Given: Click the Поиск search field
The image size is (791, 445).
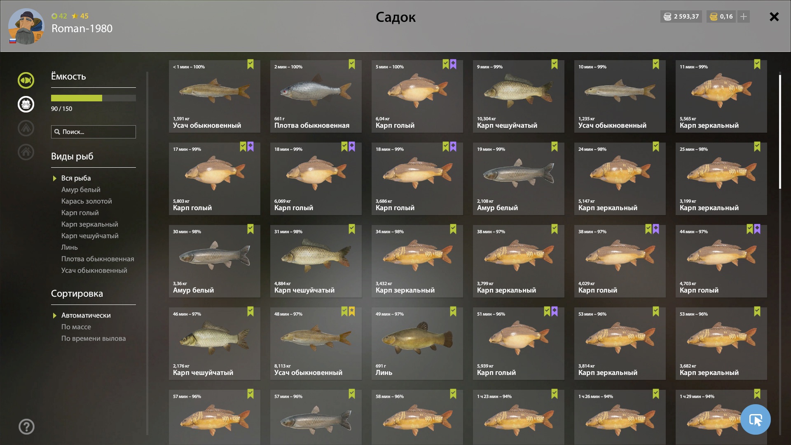Looking at the screenshot, I should [94, 132].
